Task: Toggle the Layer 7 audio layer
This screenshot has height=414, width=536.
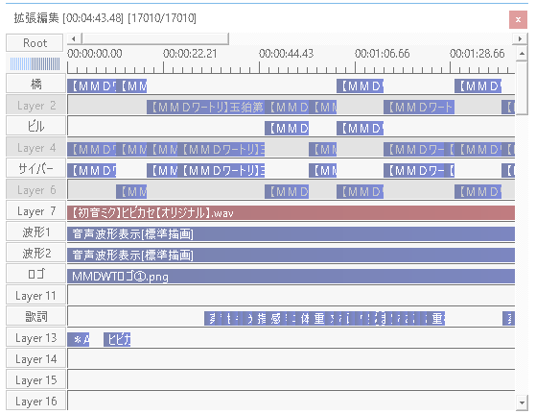Action: coord(35,211)
